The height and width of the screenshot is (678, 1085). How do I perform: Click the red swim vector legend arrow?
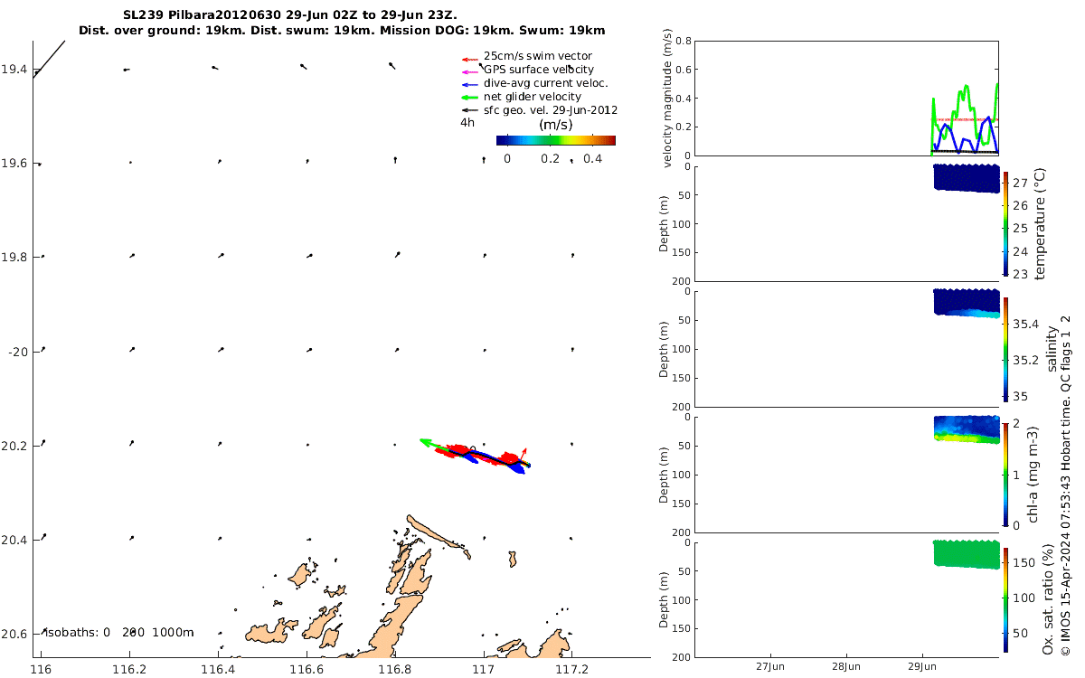(468, 59)
